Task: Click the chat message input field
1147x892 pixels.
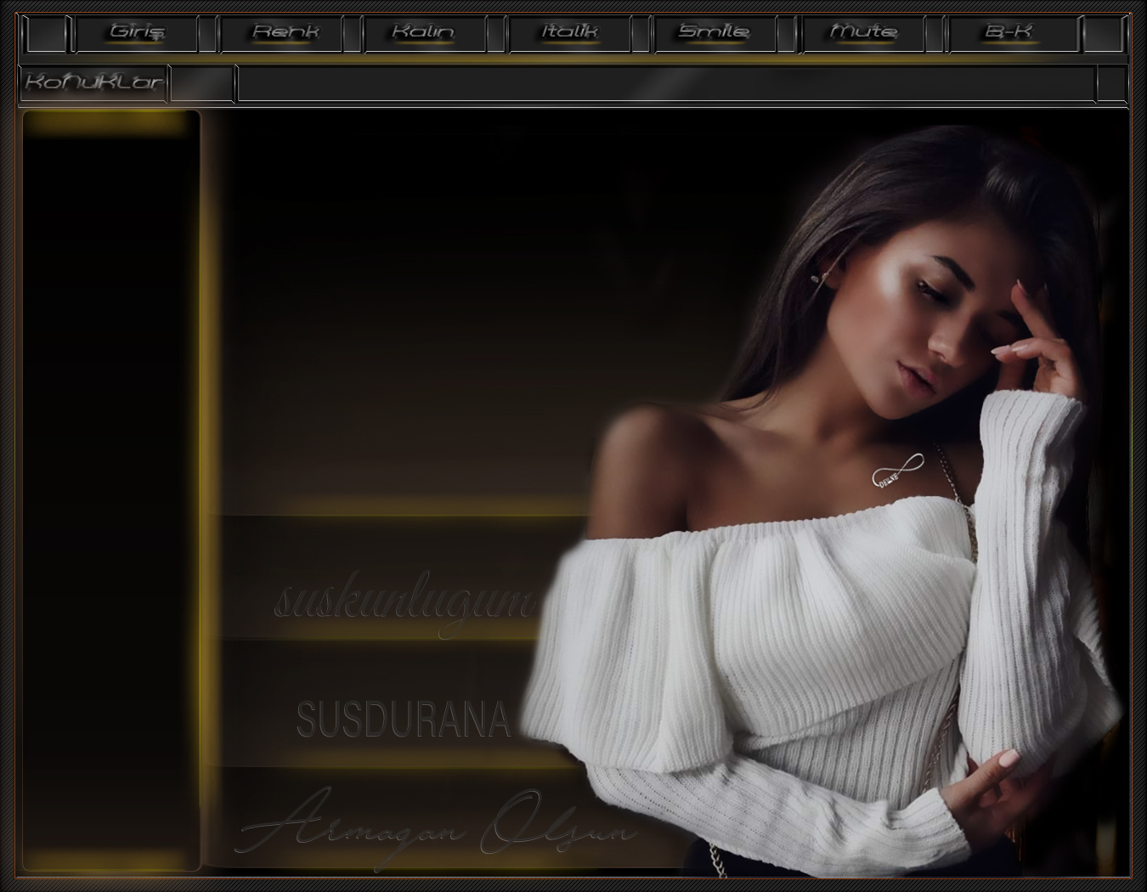Action: click(665, 84)
